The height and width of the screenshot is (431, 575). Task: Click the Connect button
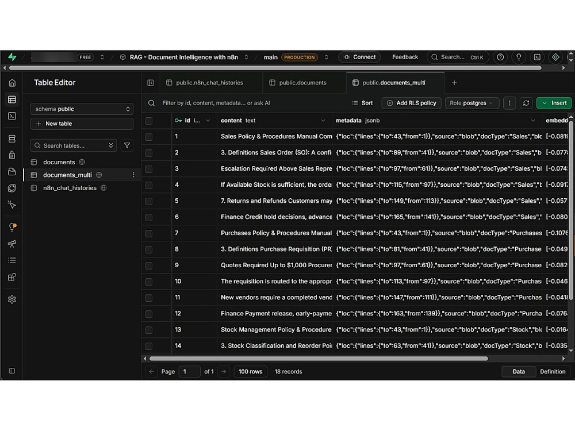(x=359, y=57)
